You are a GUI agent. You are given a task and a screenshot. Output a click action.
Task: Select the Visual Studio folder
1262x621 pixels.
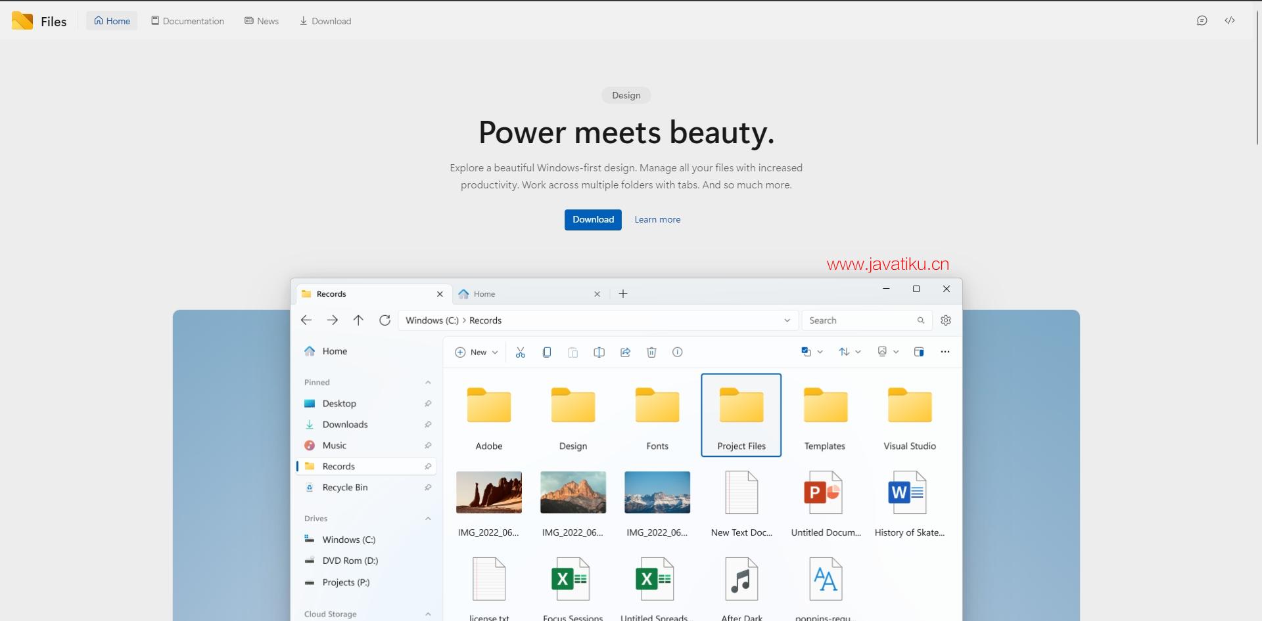coord(910,416)
